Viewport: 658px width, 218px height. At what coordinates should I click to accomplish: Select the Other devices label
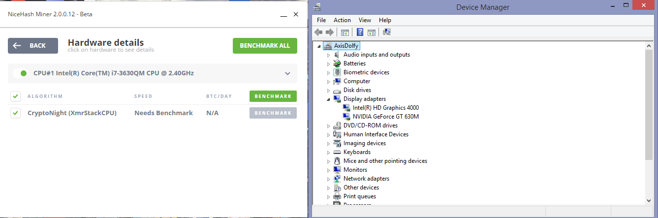coord(361,187)
